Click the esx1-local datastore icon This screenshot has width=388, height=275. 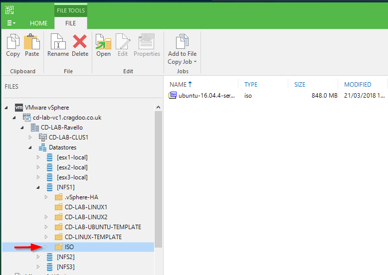[x=49, y=157]
